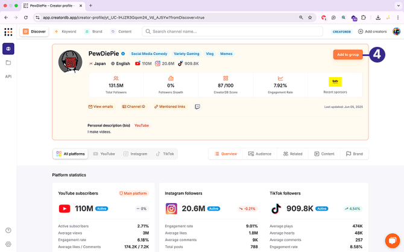Switch to the Content search tab
404x252 pixels.
coord(121,31)
